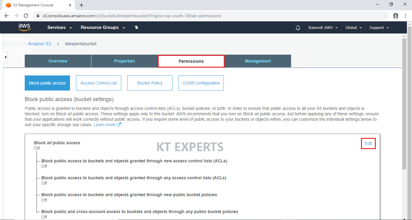412x220 pixels.
Task: Click 'new public bucket policies' setting text
Action: [129, 195]
